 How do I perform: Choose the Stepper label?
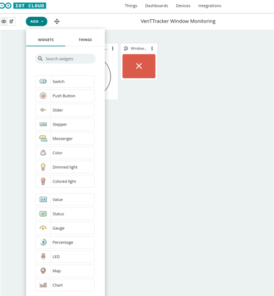coord(60,125)
